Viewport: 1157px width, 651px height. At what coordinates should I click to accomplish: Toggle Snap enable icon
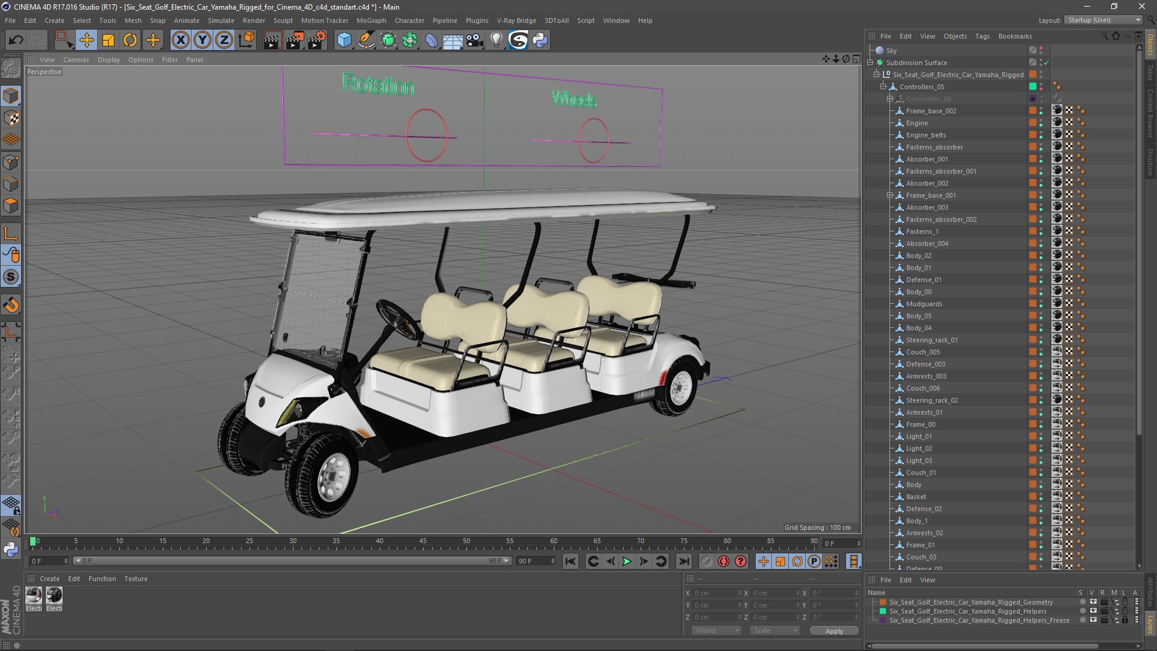11,277
